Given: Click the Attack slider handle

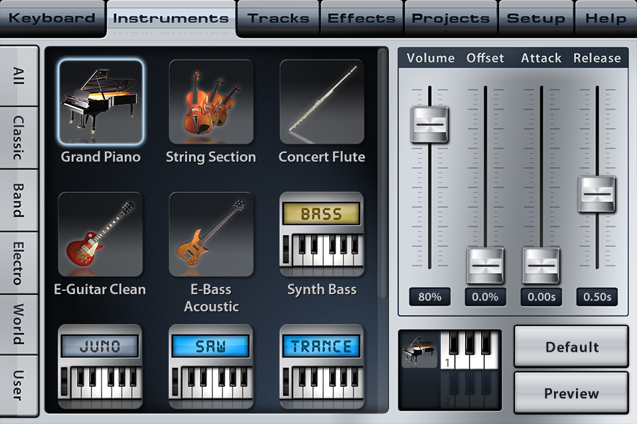Looking at the screenshot, I should 541,266.
